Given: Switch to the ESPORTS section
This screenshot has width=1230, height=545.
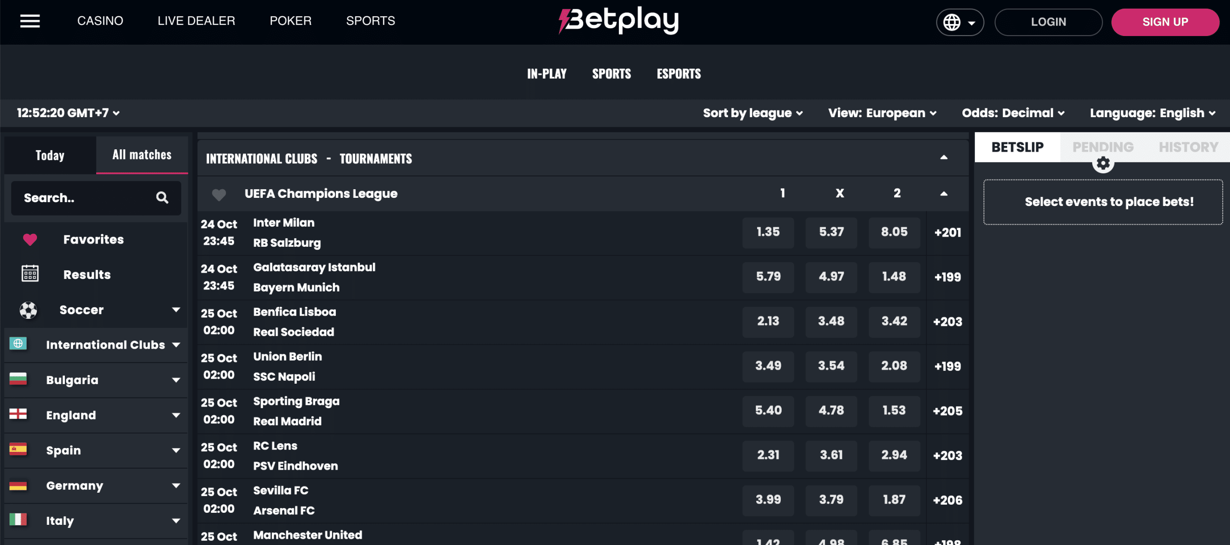Looking at the screenshot, I should (x=678, y=73).
